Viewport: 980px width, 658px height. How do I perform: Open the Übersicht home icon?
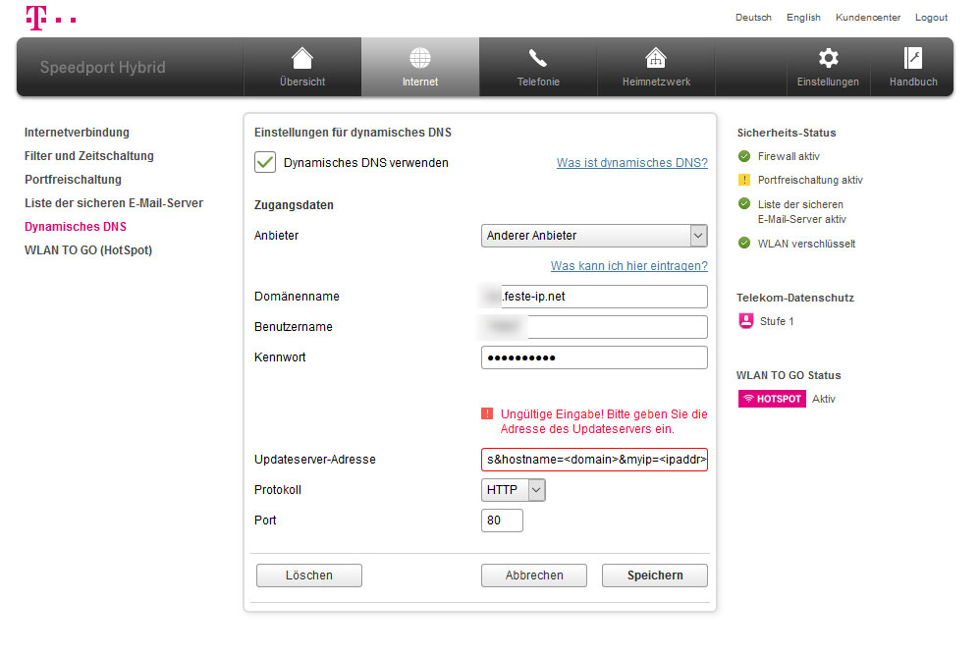[302, 58]
